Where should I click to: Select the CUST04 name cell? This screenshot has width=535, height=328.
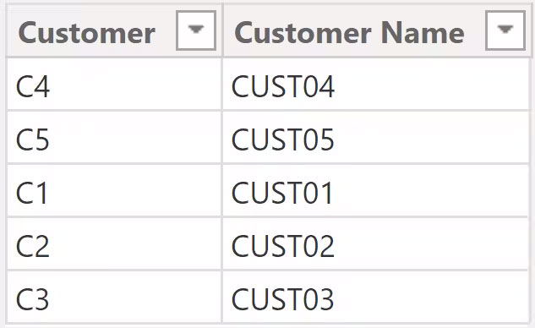click(375, 85)
